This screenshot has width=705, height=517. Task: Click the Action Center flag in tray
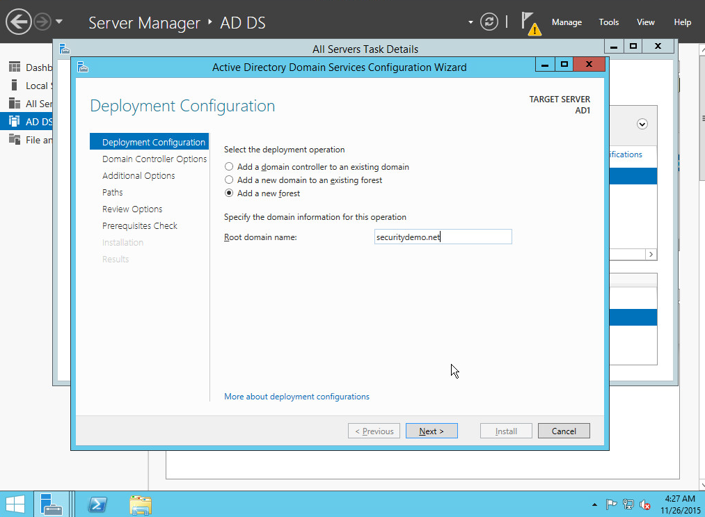coord(611,505)
